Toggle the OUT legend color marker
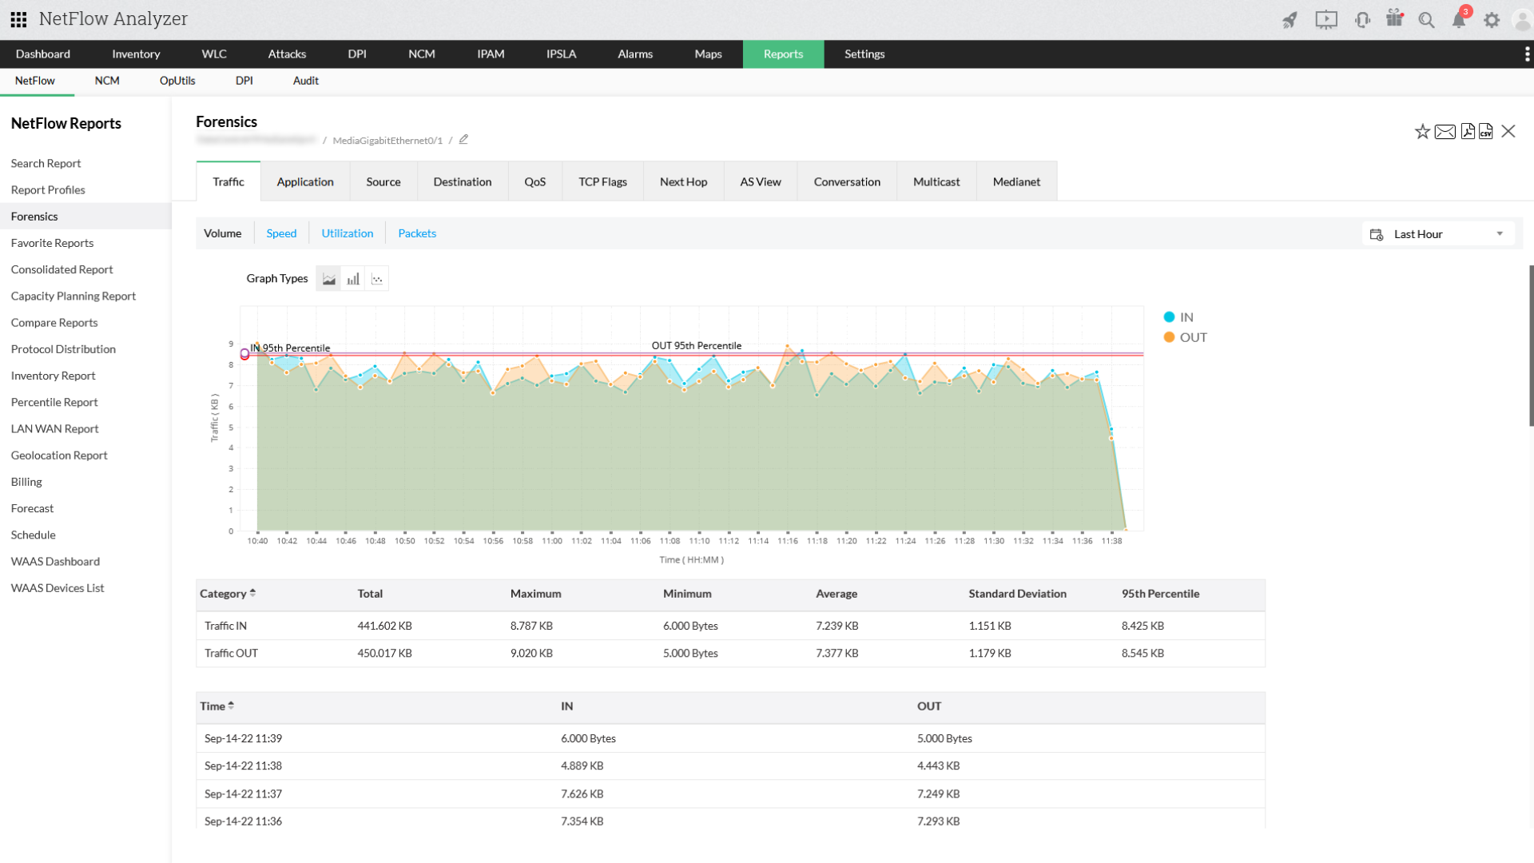1534x863 pixels. (x=1169, y=337)
